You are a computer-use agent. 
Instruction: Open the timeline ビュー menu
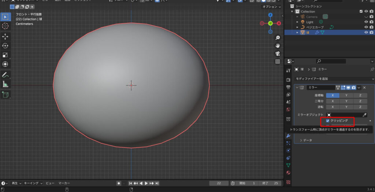click(50, 183)
